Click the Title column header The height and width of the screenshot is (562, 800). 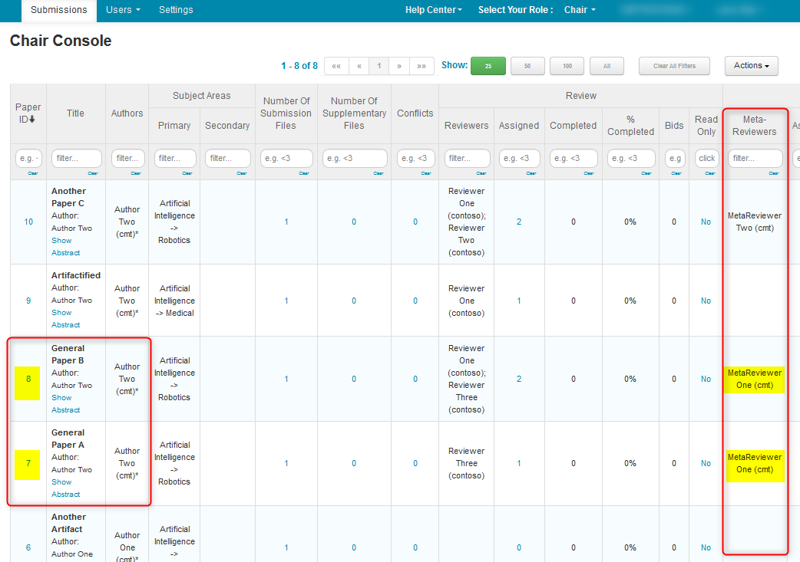(75, 113)
